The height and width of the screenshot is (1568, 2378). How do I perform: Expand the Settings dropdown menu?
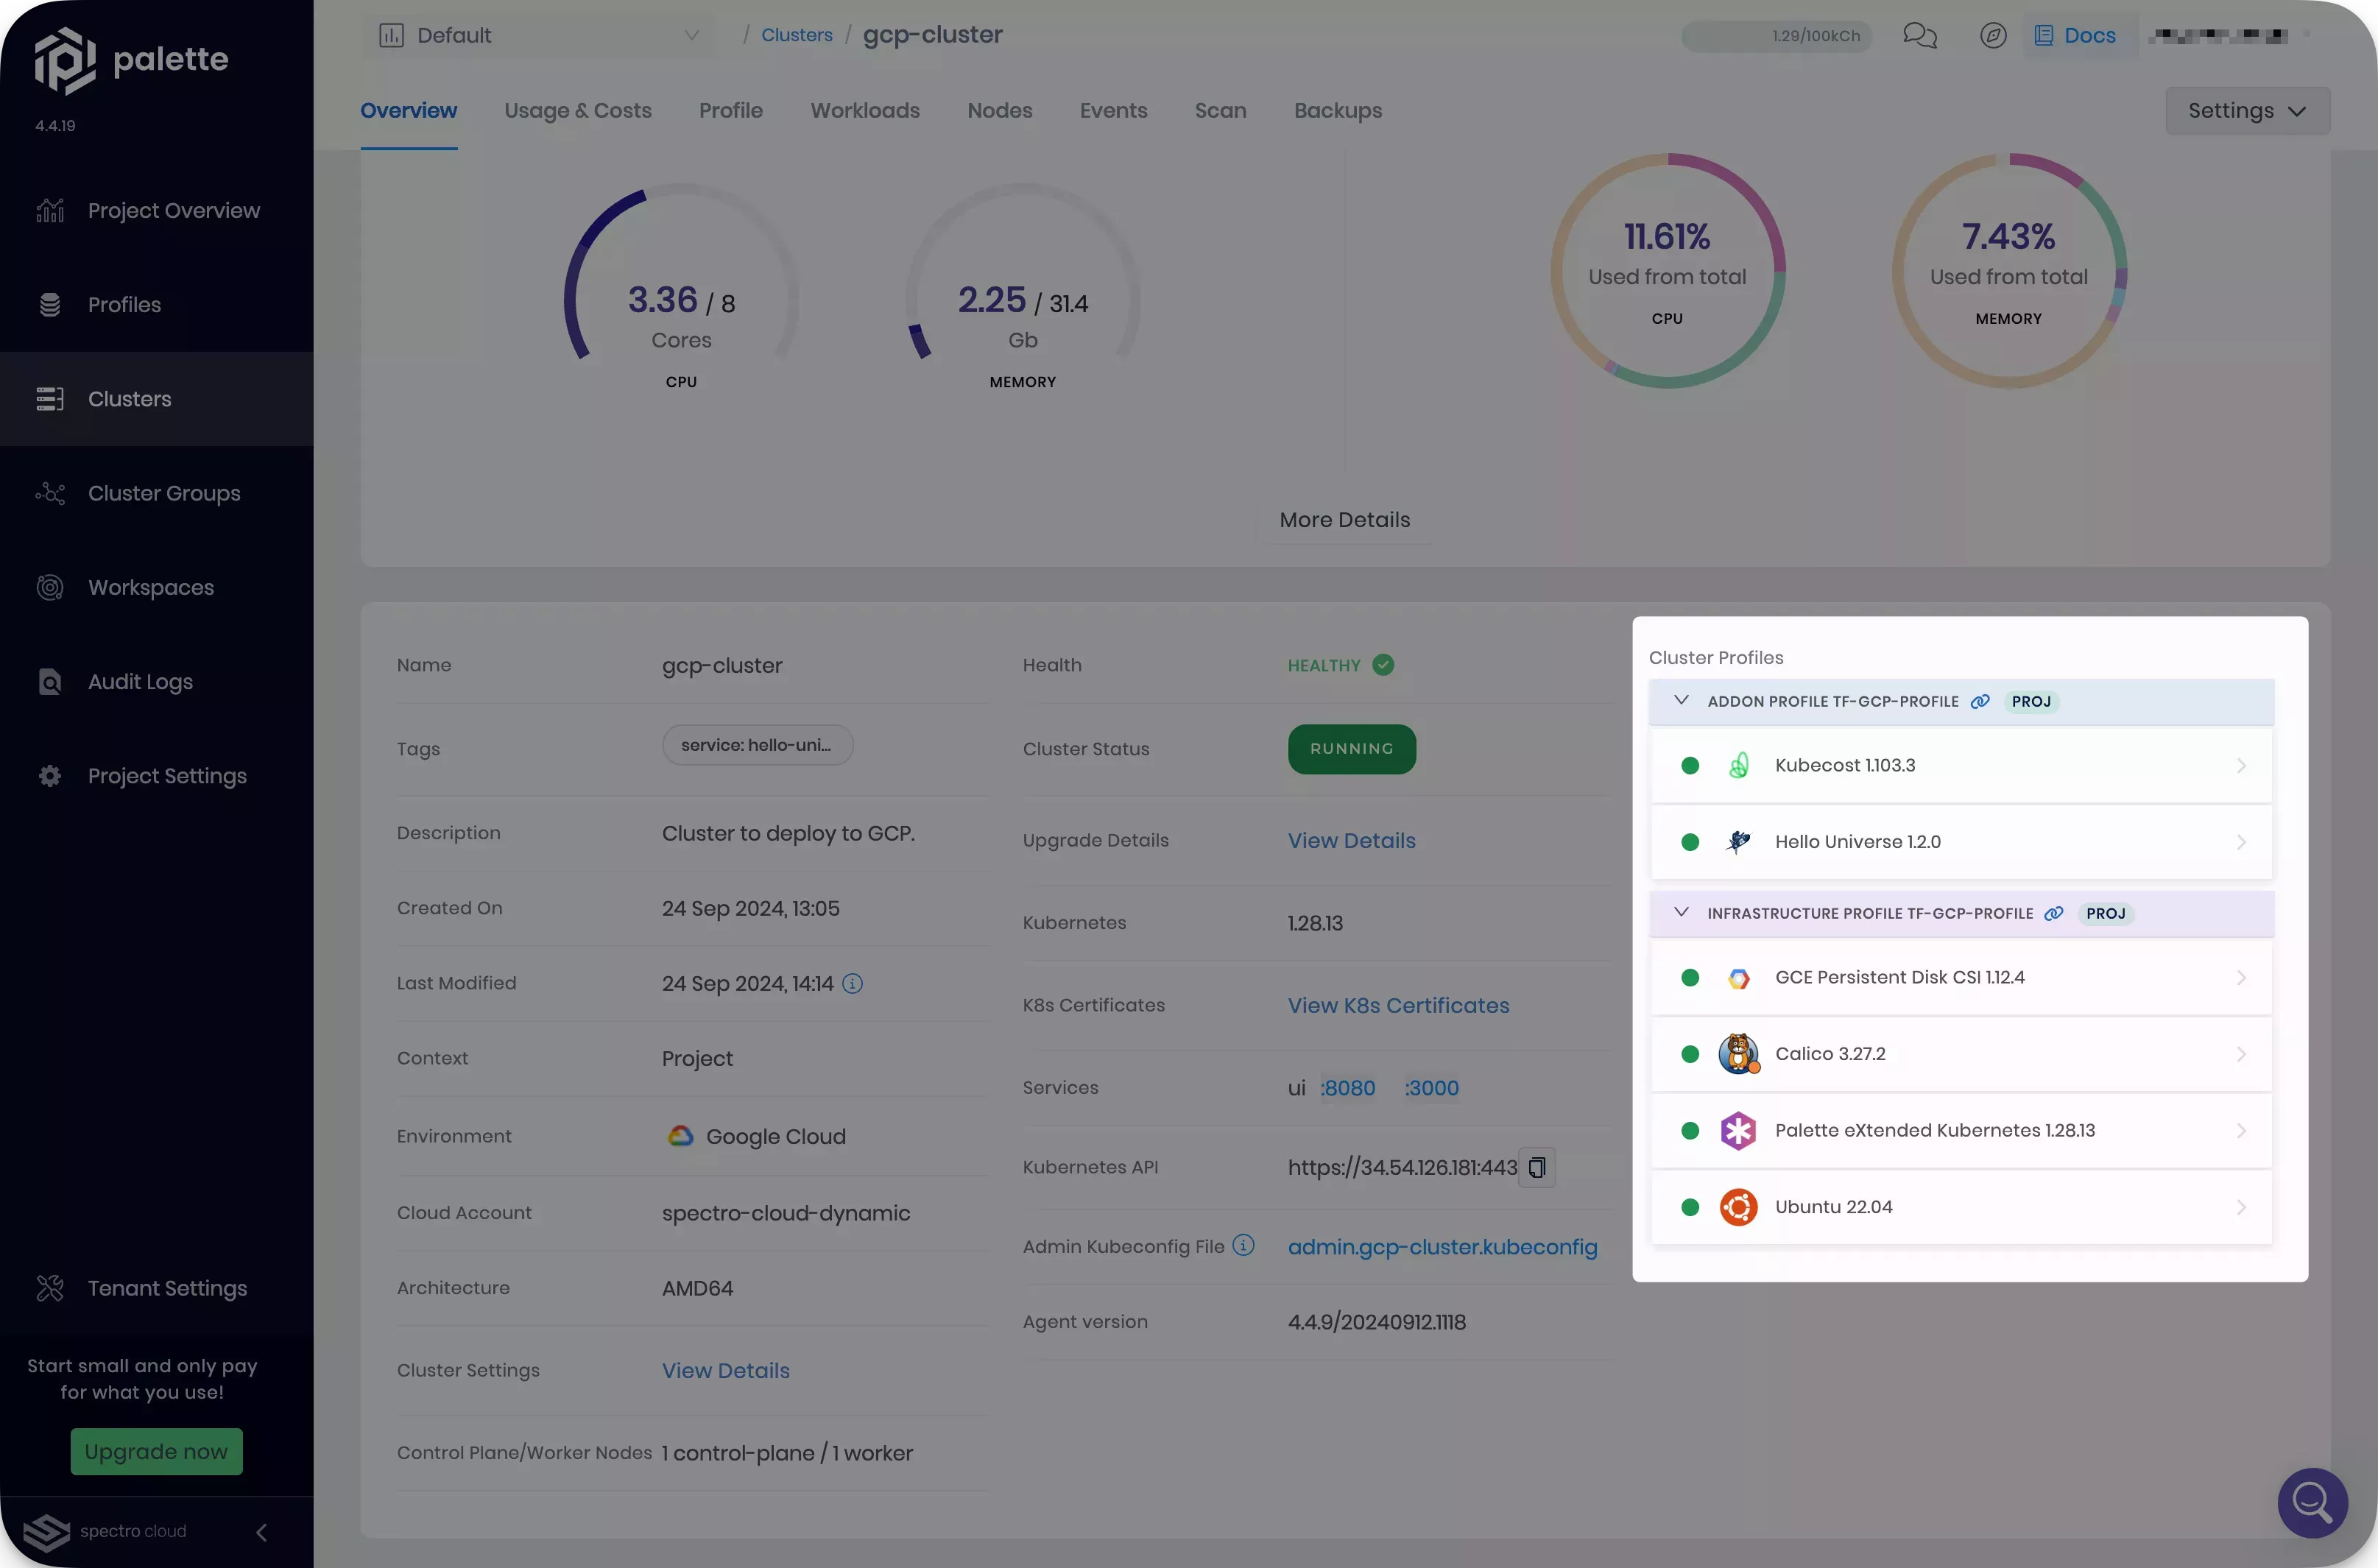point(2248,108)
